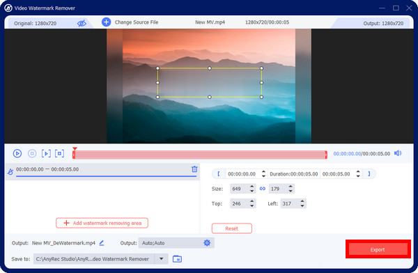Click the Save to path field
The height and width of the screenshot is (273, 418).
94,259
